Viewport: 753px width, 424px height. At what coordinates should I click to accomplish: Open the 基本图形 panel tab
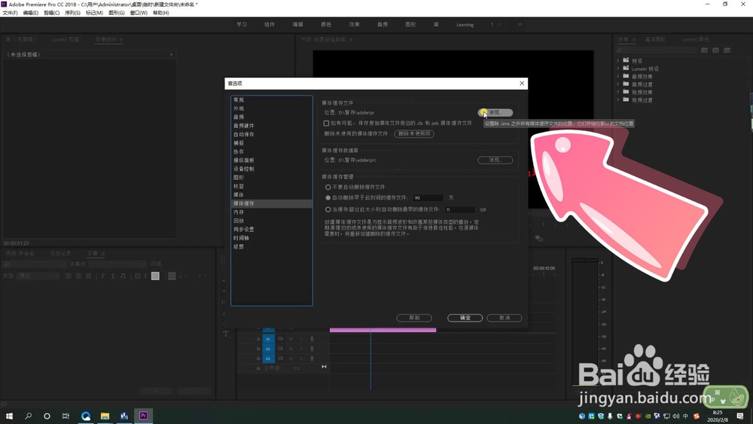click(x=655, y=39)
